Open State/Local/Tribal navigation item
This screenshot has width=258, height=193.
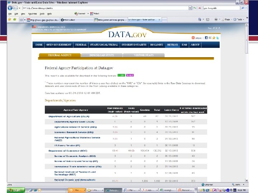104,45
